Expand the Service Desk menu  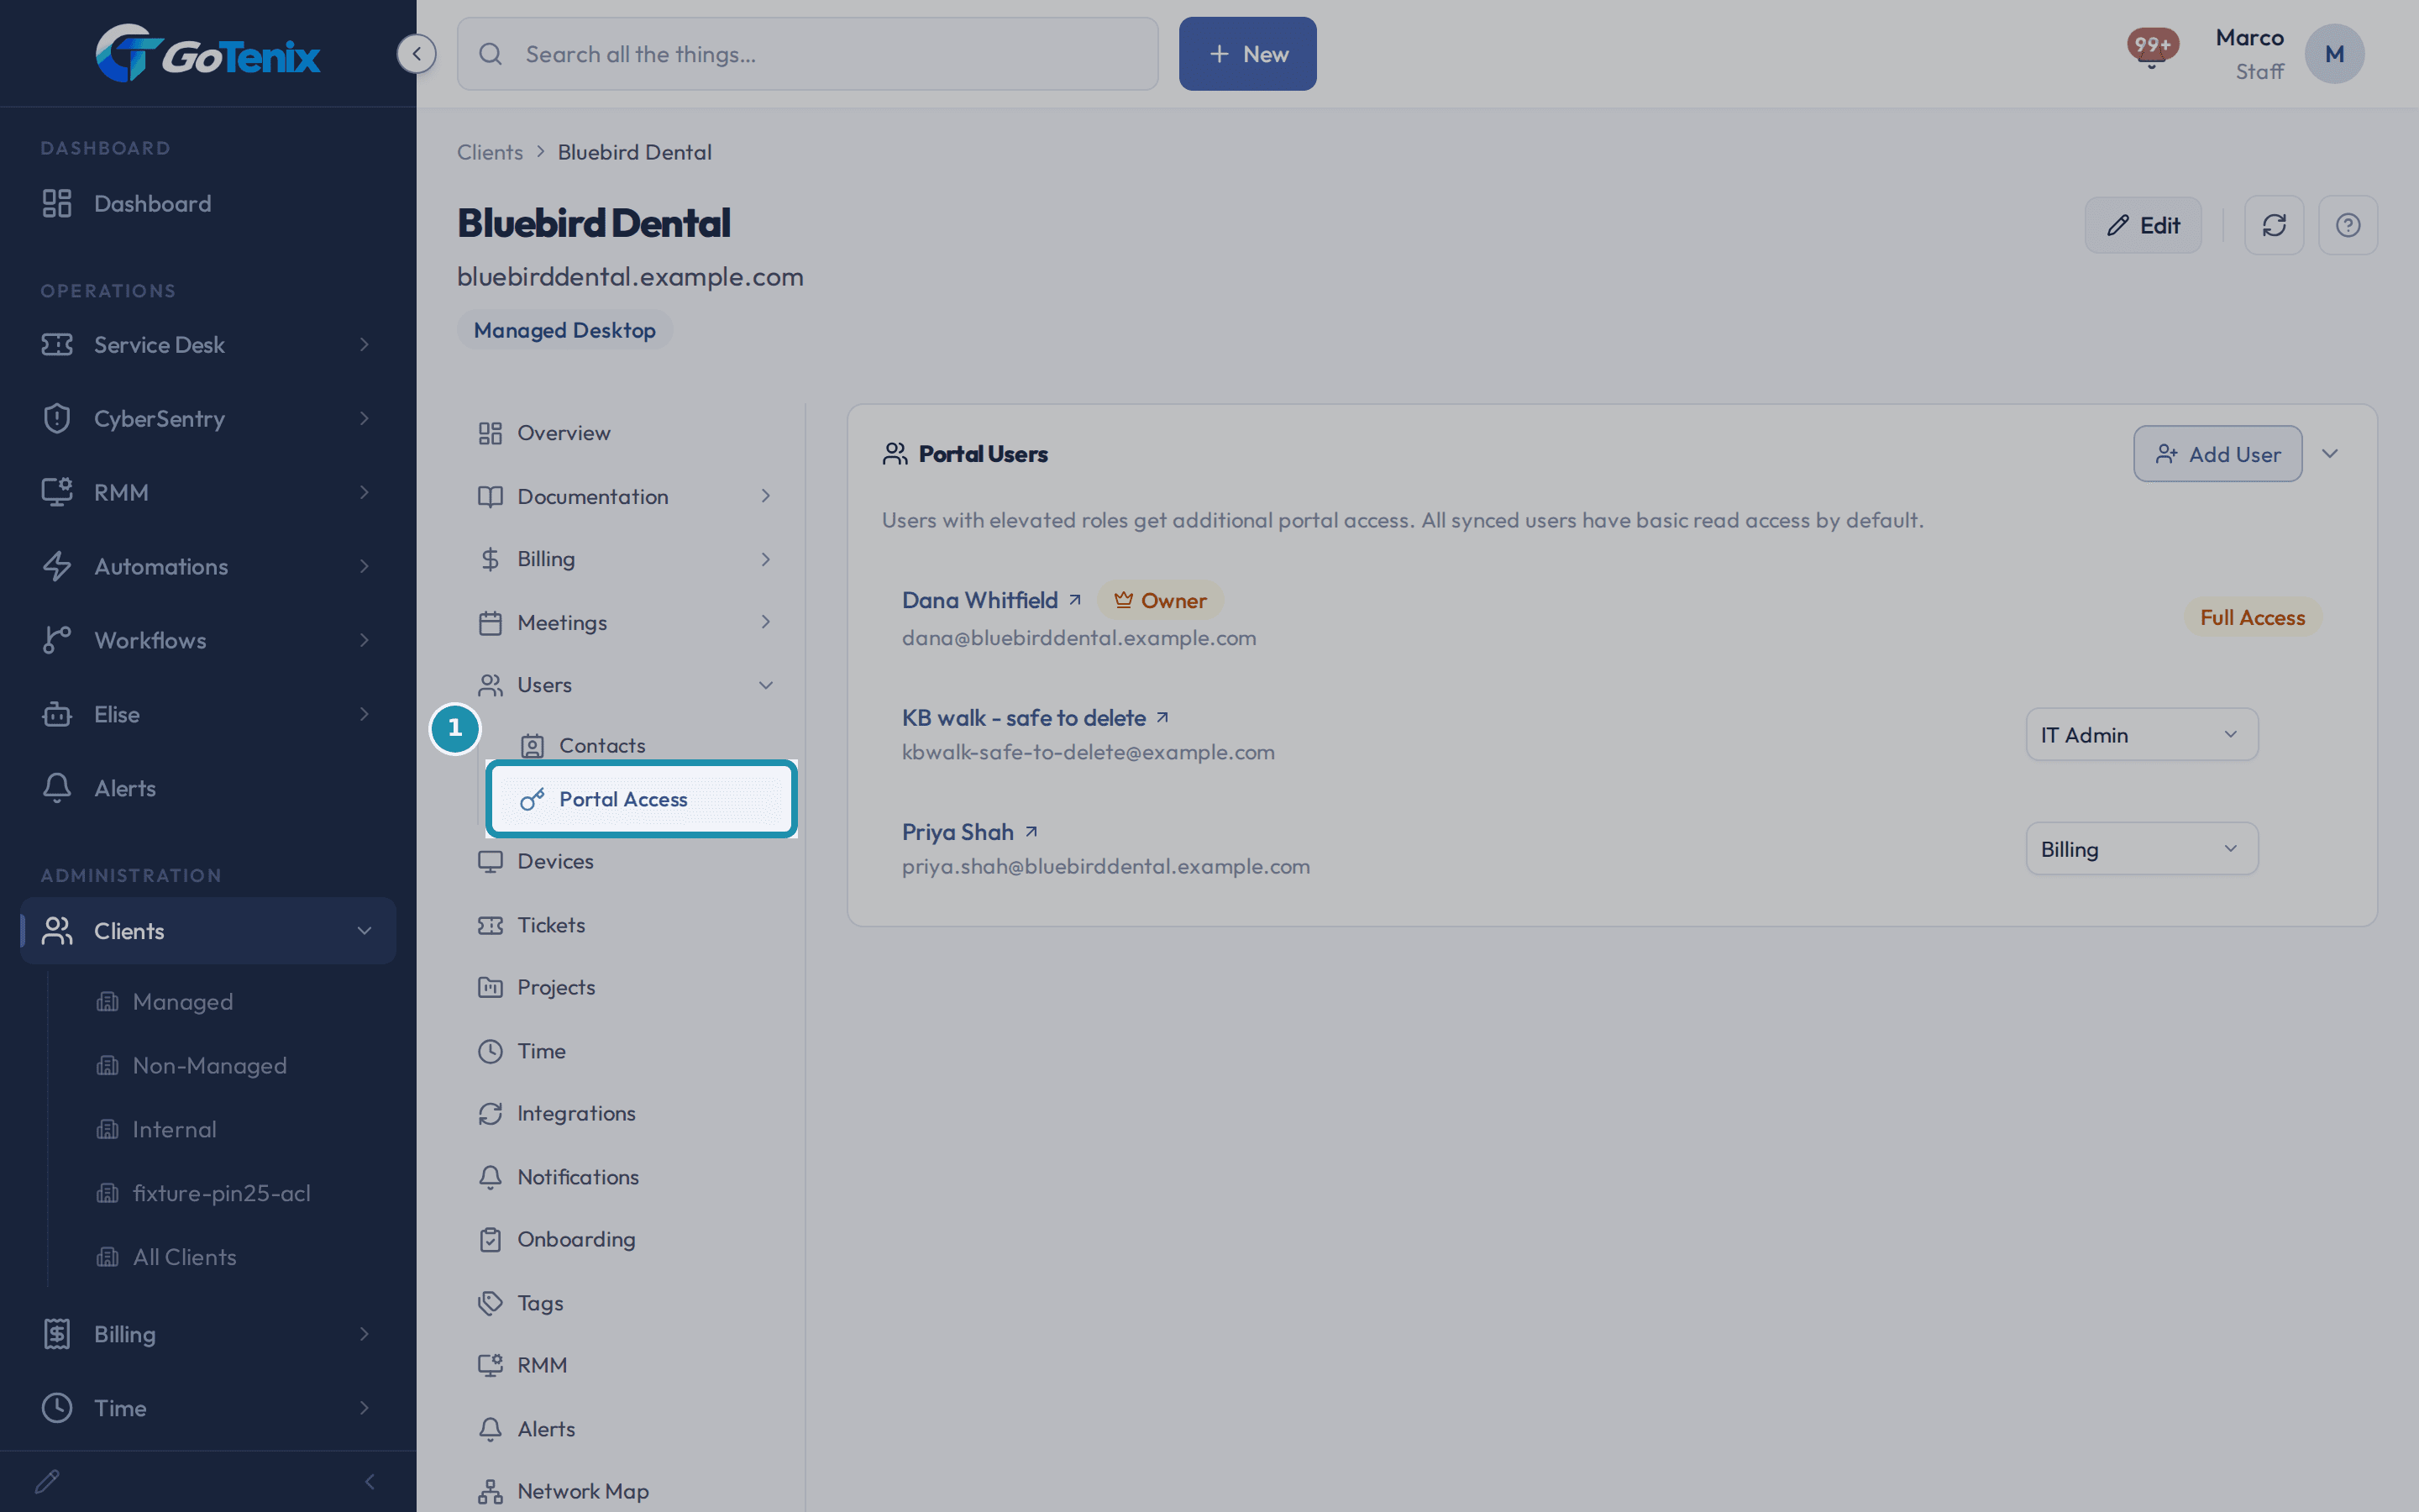(208, 345)
